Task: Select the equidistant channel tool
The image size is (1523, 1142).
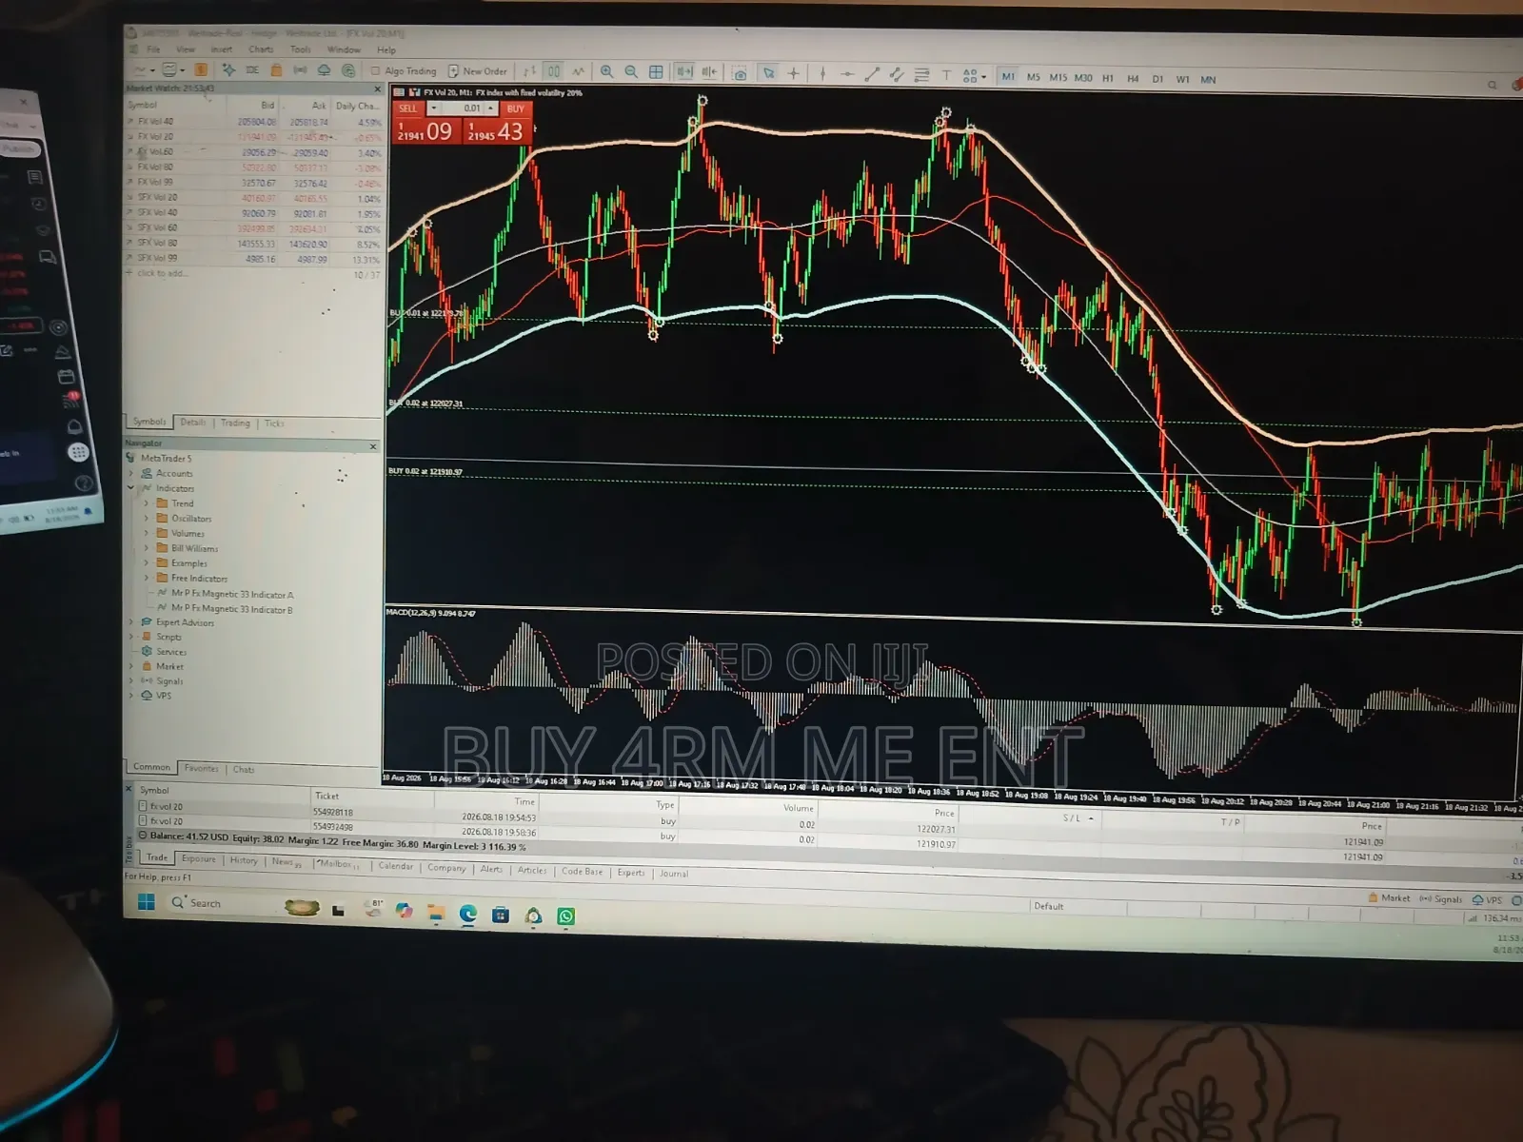Action: pyautogui.click(x=897, y=74)
